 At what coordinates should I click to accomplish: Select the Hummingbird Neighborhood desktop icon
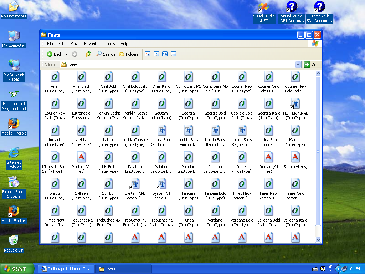(x=14, y=101)
